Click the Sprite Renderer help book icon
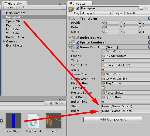 tap(149, 42)
